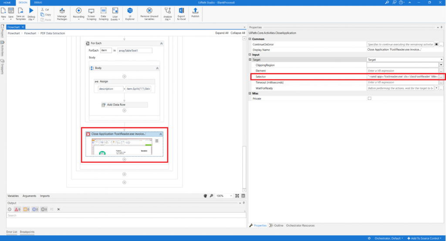The image size is (446, 241).
Task: Open the Target dropdown
Action: tap(442, 60)
